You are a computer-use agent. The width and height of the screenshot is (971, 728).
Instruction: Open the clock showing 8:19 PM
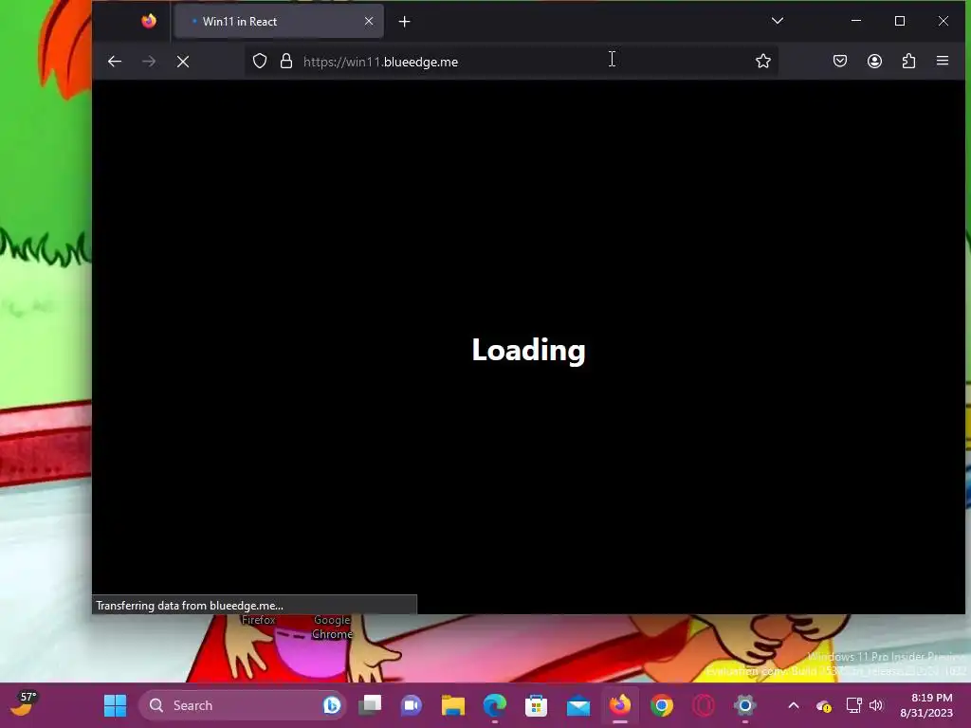tap(926, 705)
